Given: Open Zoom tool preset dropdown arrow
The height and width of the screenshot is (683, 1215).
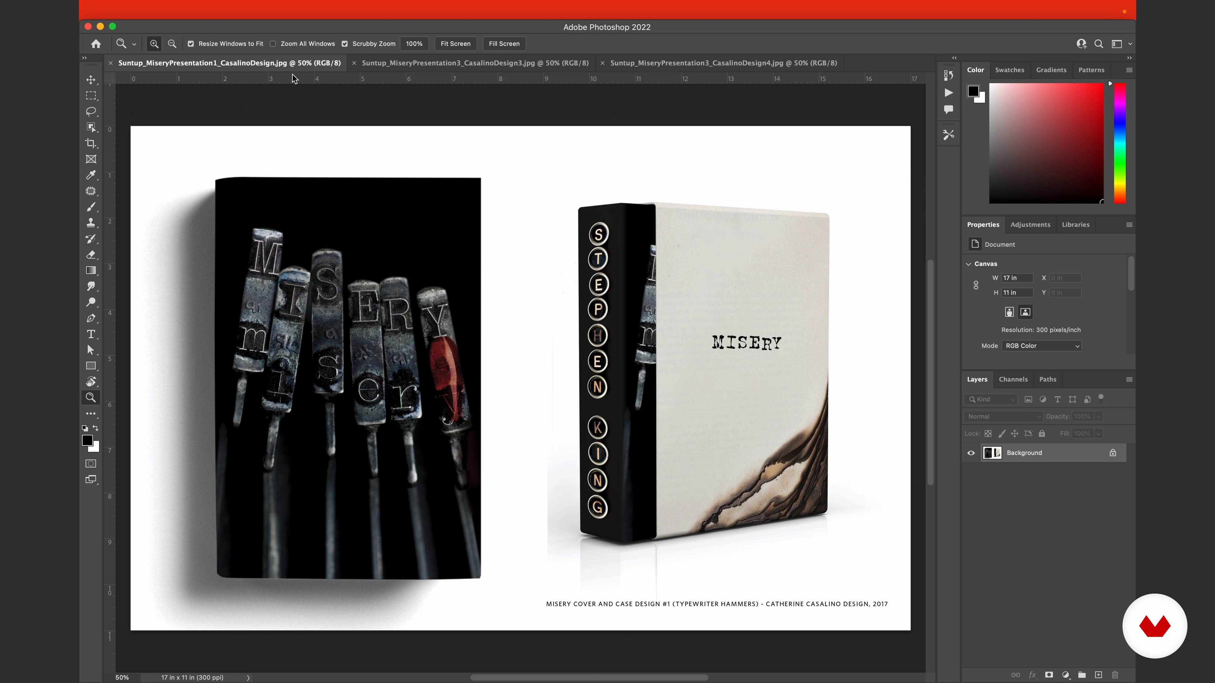Looking at the screenshot, I should pos(134,44).
